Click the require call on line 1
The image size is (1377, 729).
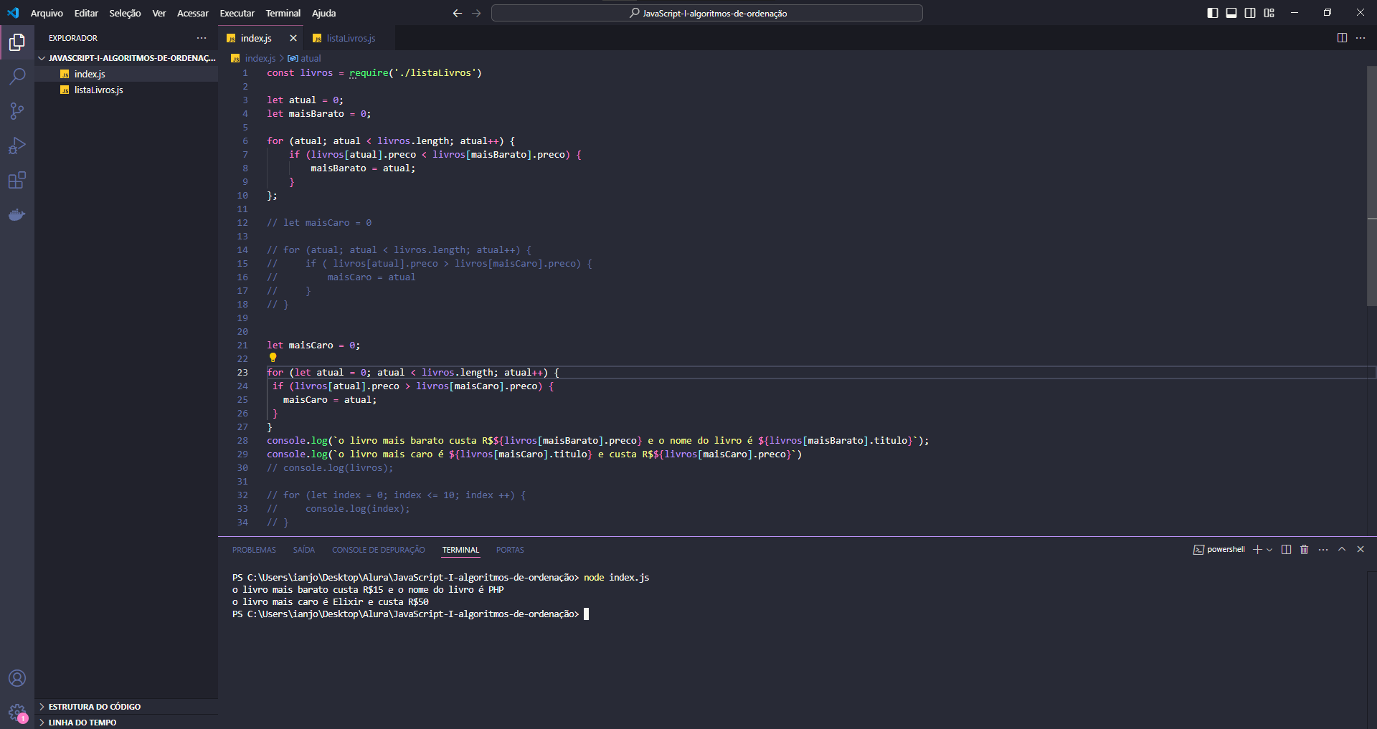(369, 73)
